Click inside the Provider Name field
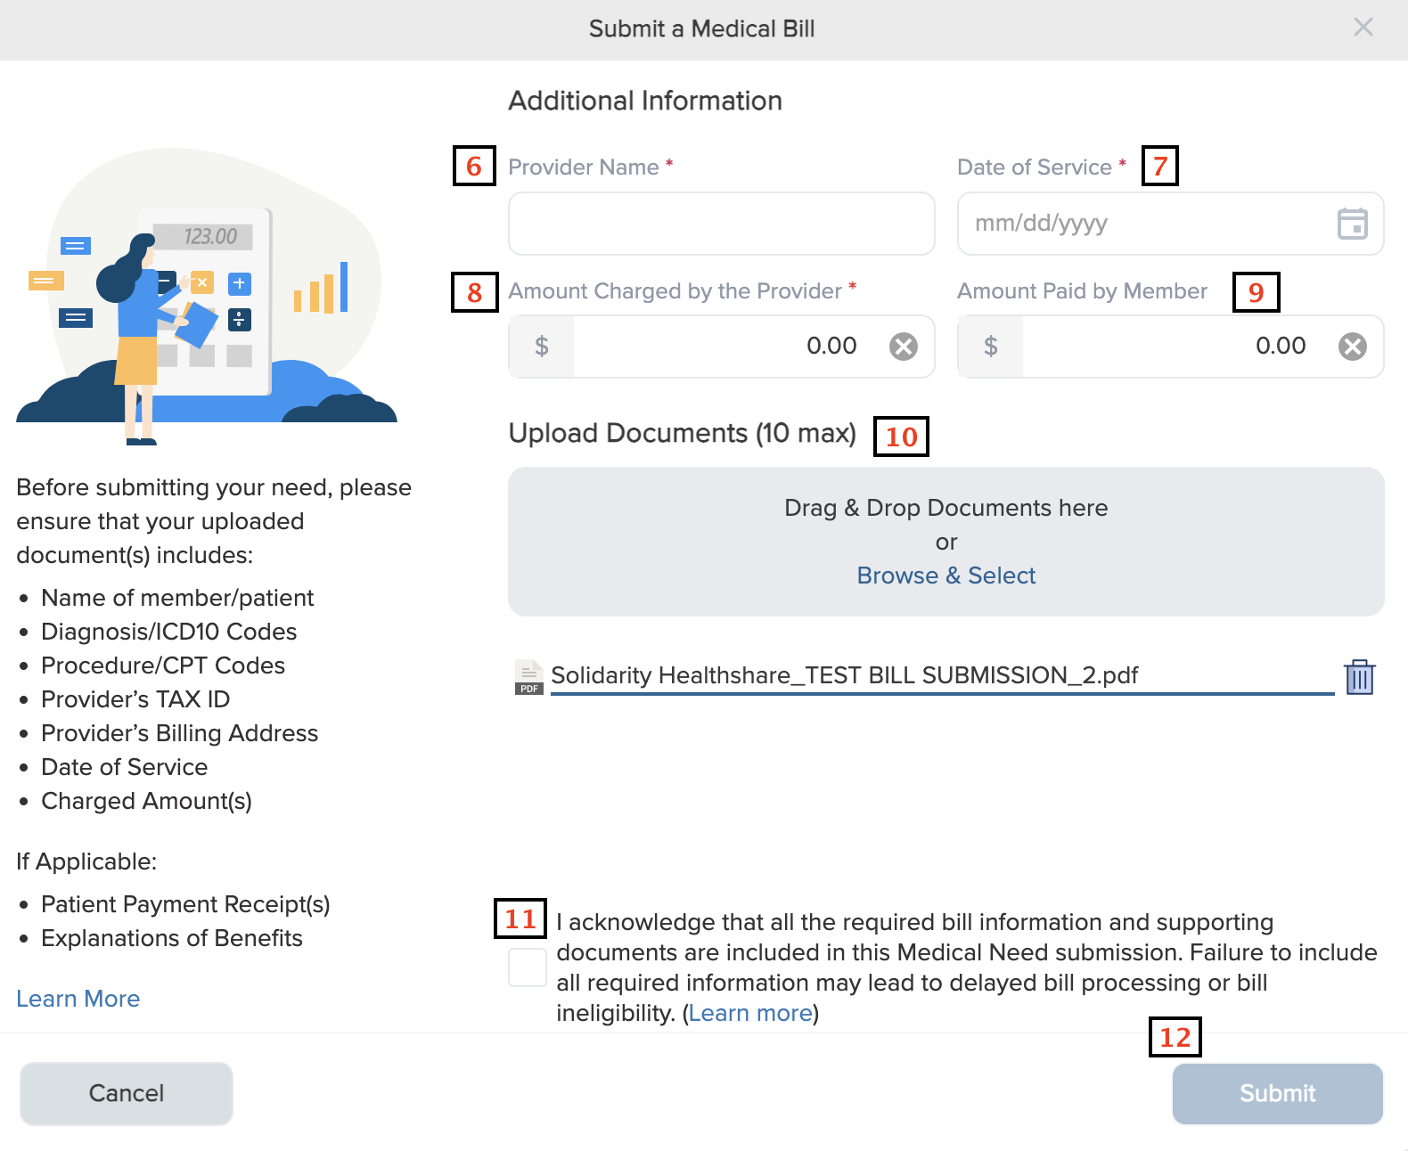Image resolution: width=1408 pixels, height=1151 pixels. point(721,224)
